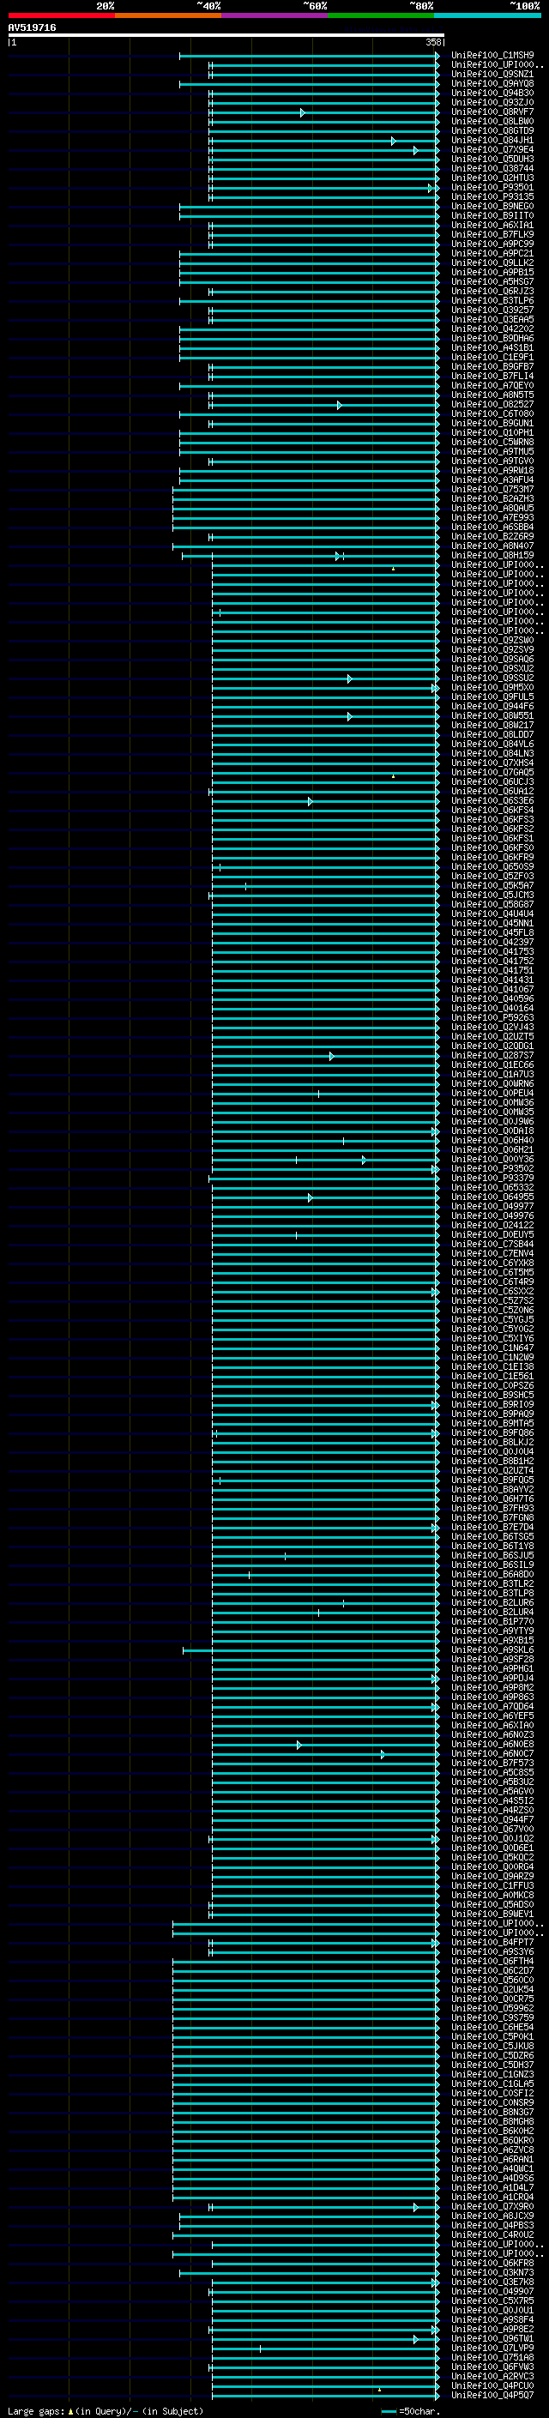Select hit label UniRef100_O24122
Screen dimensions: 549x2418
click(492, 1224)
